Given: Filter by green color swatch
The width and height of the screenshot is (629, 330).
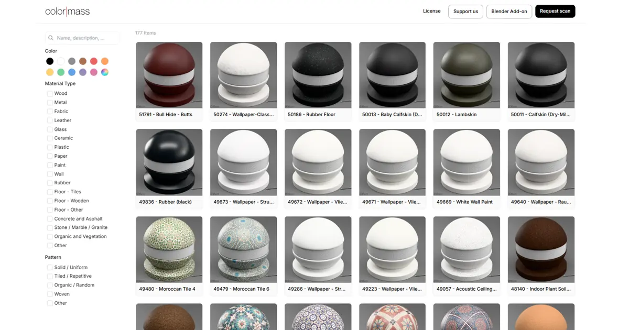Looking at the screenshot, I should pos(61,72).
